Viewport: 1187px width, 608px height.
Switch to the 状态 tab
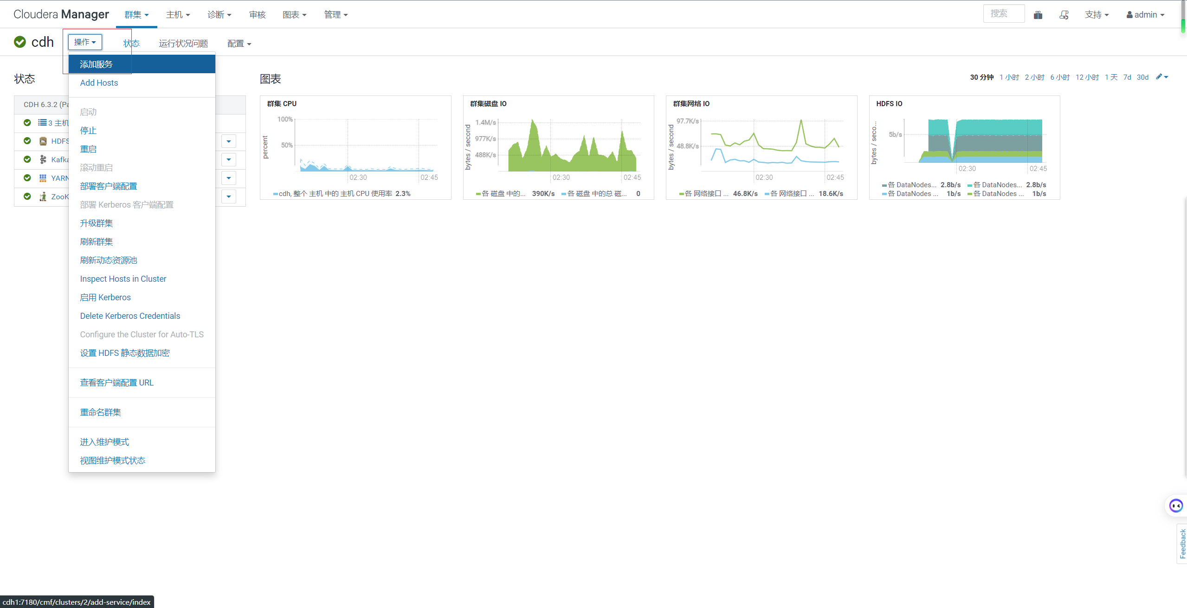pyautogui.click(x=131, y=44)
